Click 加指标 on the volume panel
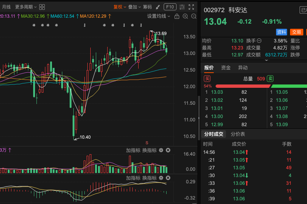This screenshot has width=307, height=204. (x=133, y=150)
